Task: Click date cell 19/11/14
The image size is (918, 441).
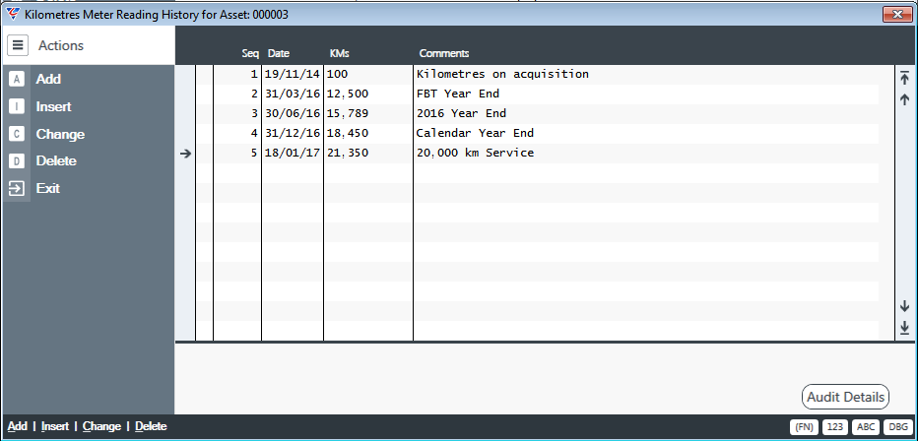Action: pyautogui.click(x=293, y=74)
